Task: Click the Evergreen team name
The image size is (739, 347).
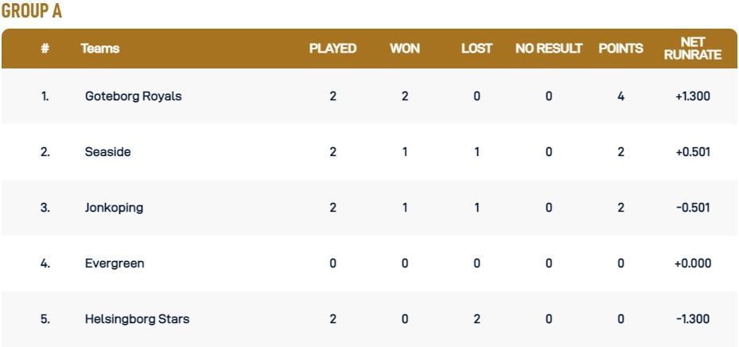Action: 115,263
